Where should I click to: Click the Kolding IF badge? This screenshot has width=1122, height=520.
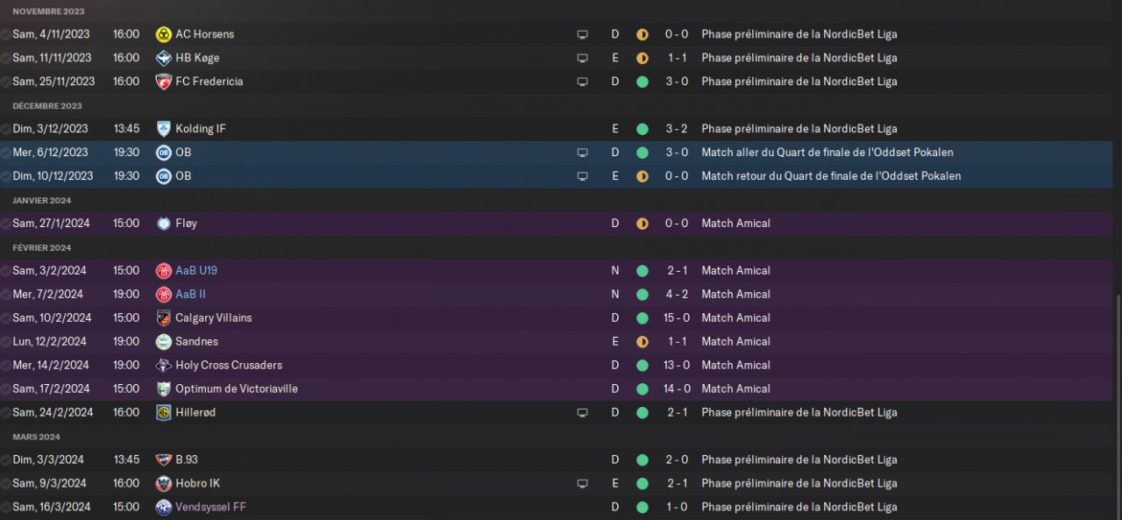tap(163, 129)
